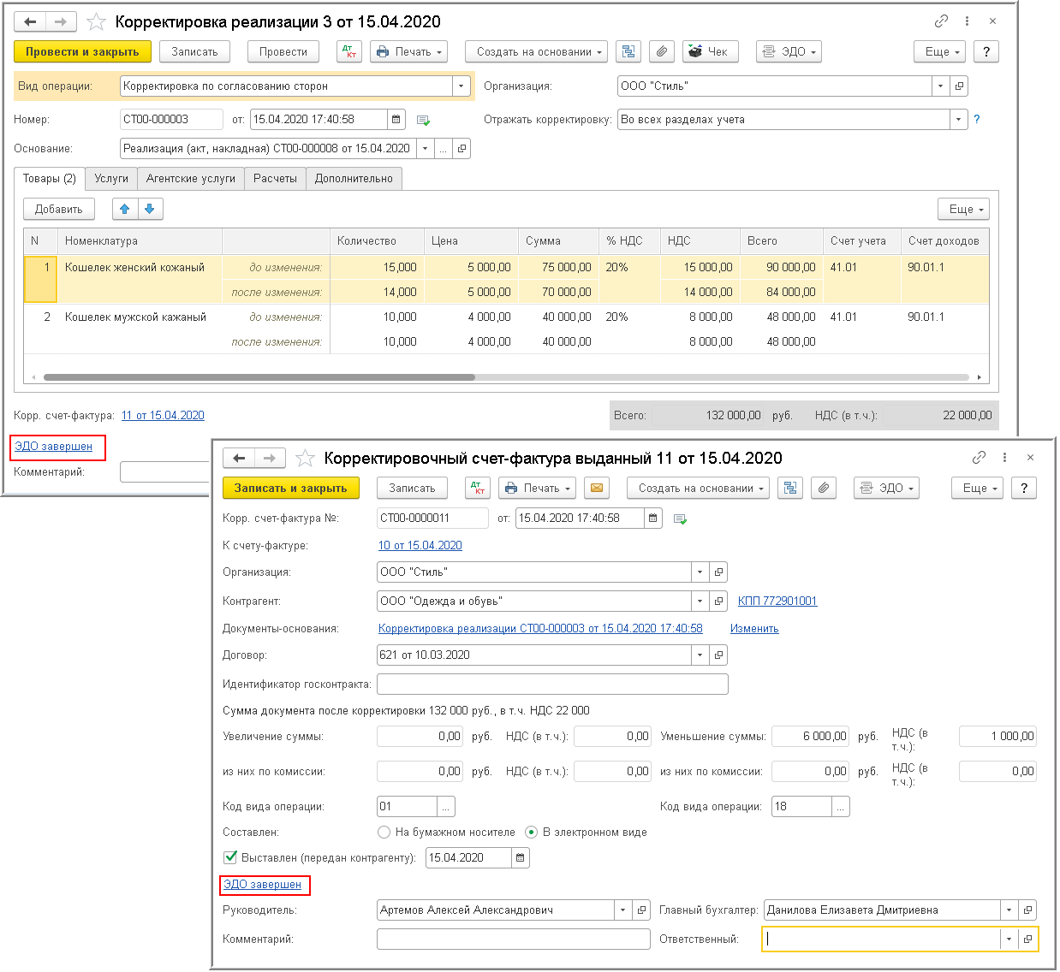Click the paperclip attachments icon in Корректировка реализации
The width and height of the screenshot is (1060, 972).
click(x=661, y=52)
